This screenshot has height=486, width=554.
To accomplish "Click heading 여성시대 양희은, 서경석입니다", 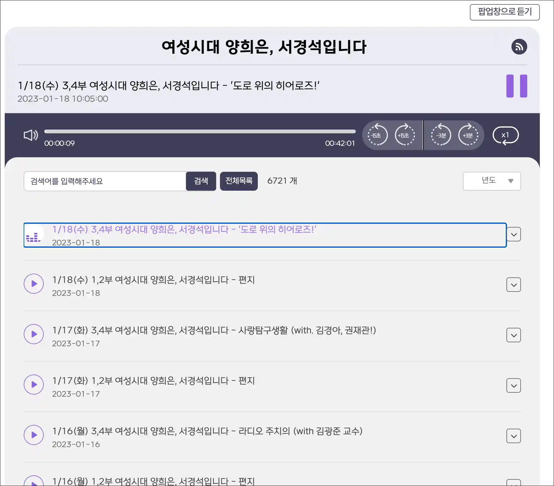I will [x=264, y=47].
